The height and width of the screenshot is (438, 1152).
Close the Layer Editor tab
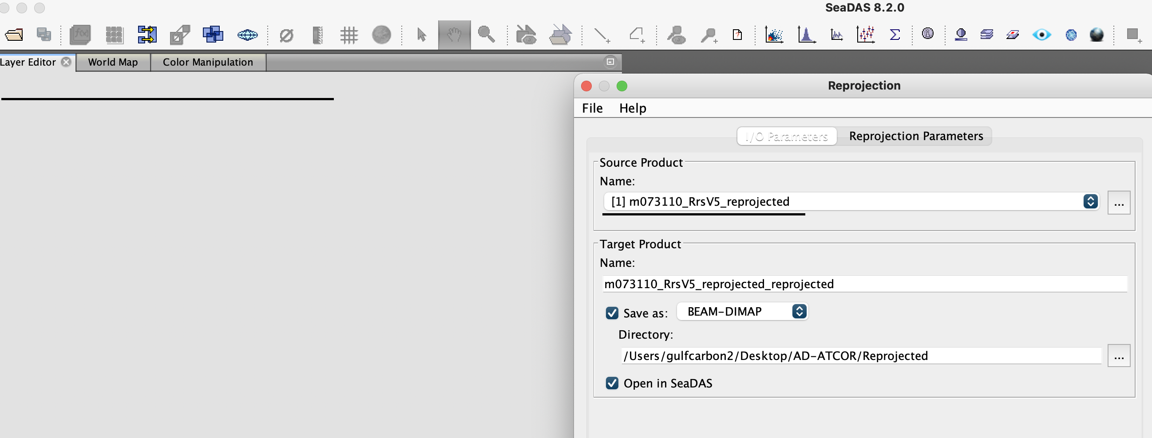[66, 62]
